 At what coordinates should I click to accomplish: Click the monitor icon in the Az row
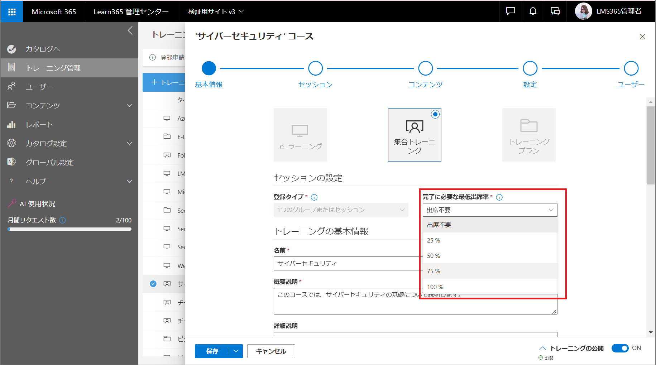[167, 118]
